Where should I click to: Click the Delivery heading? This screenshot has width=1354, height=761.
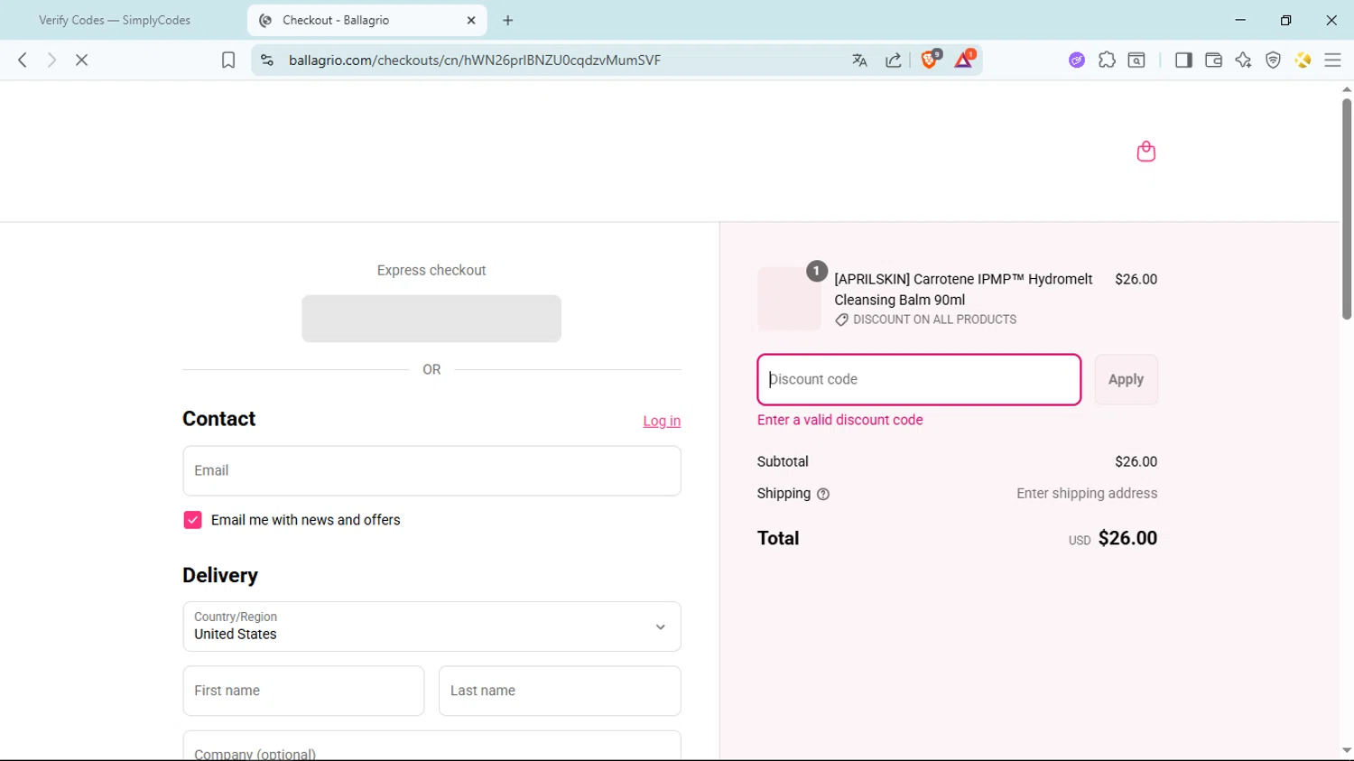click(220, 575)
